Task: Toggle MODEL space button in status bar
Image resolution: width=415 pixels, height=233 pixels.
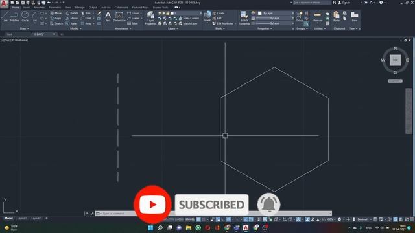Action: (190, 219)
